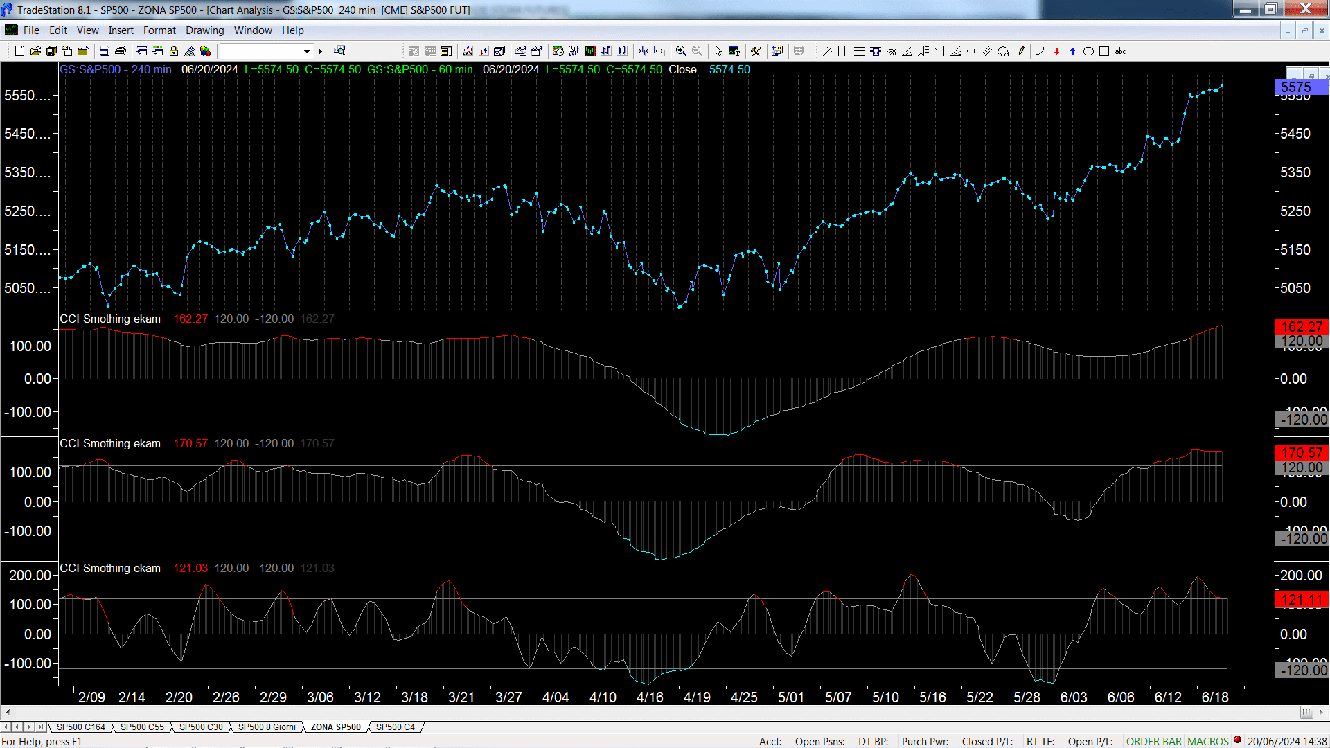
Task: Open the File menu
Action: [x=31, y=30]
